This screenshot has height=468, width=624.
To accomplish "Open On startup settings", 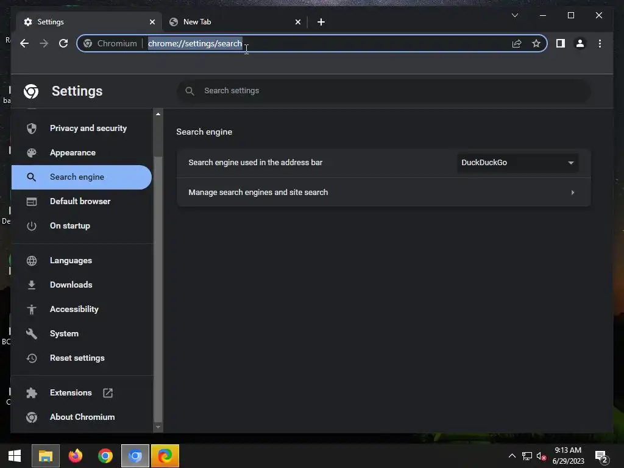I will [82, 225].
